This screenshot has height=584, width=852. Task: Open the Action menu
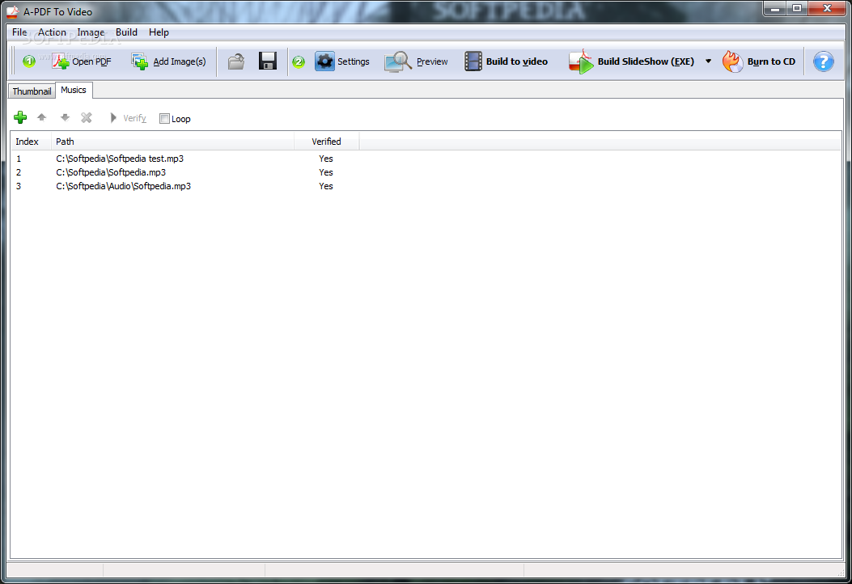(x=52, y=32)
